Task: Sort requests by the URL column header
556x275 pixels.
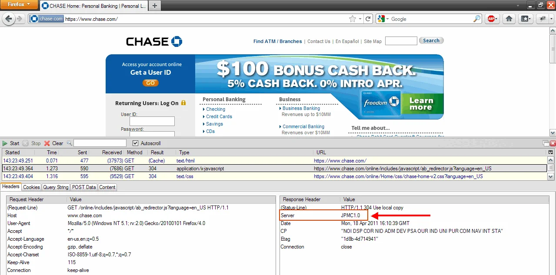Action: click(x=429, y=152)
